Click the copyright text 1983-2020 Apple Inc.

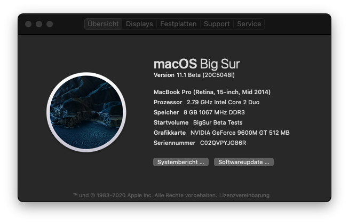point(125,196)
